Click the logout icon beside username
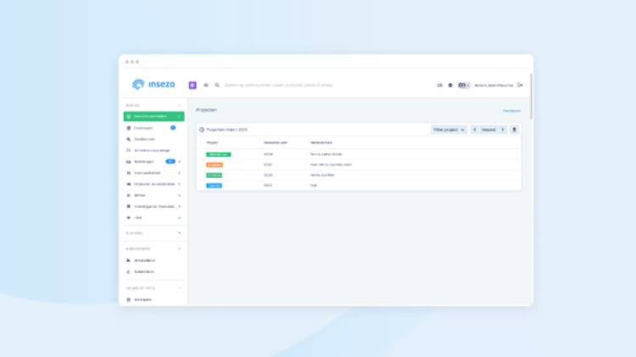 coord(520,85)
